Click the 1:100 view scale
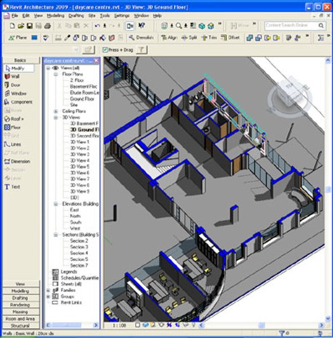 (119, 326)
